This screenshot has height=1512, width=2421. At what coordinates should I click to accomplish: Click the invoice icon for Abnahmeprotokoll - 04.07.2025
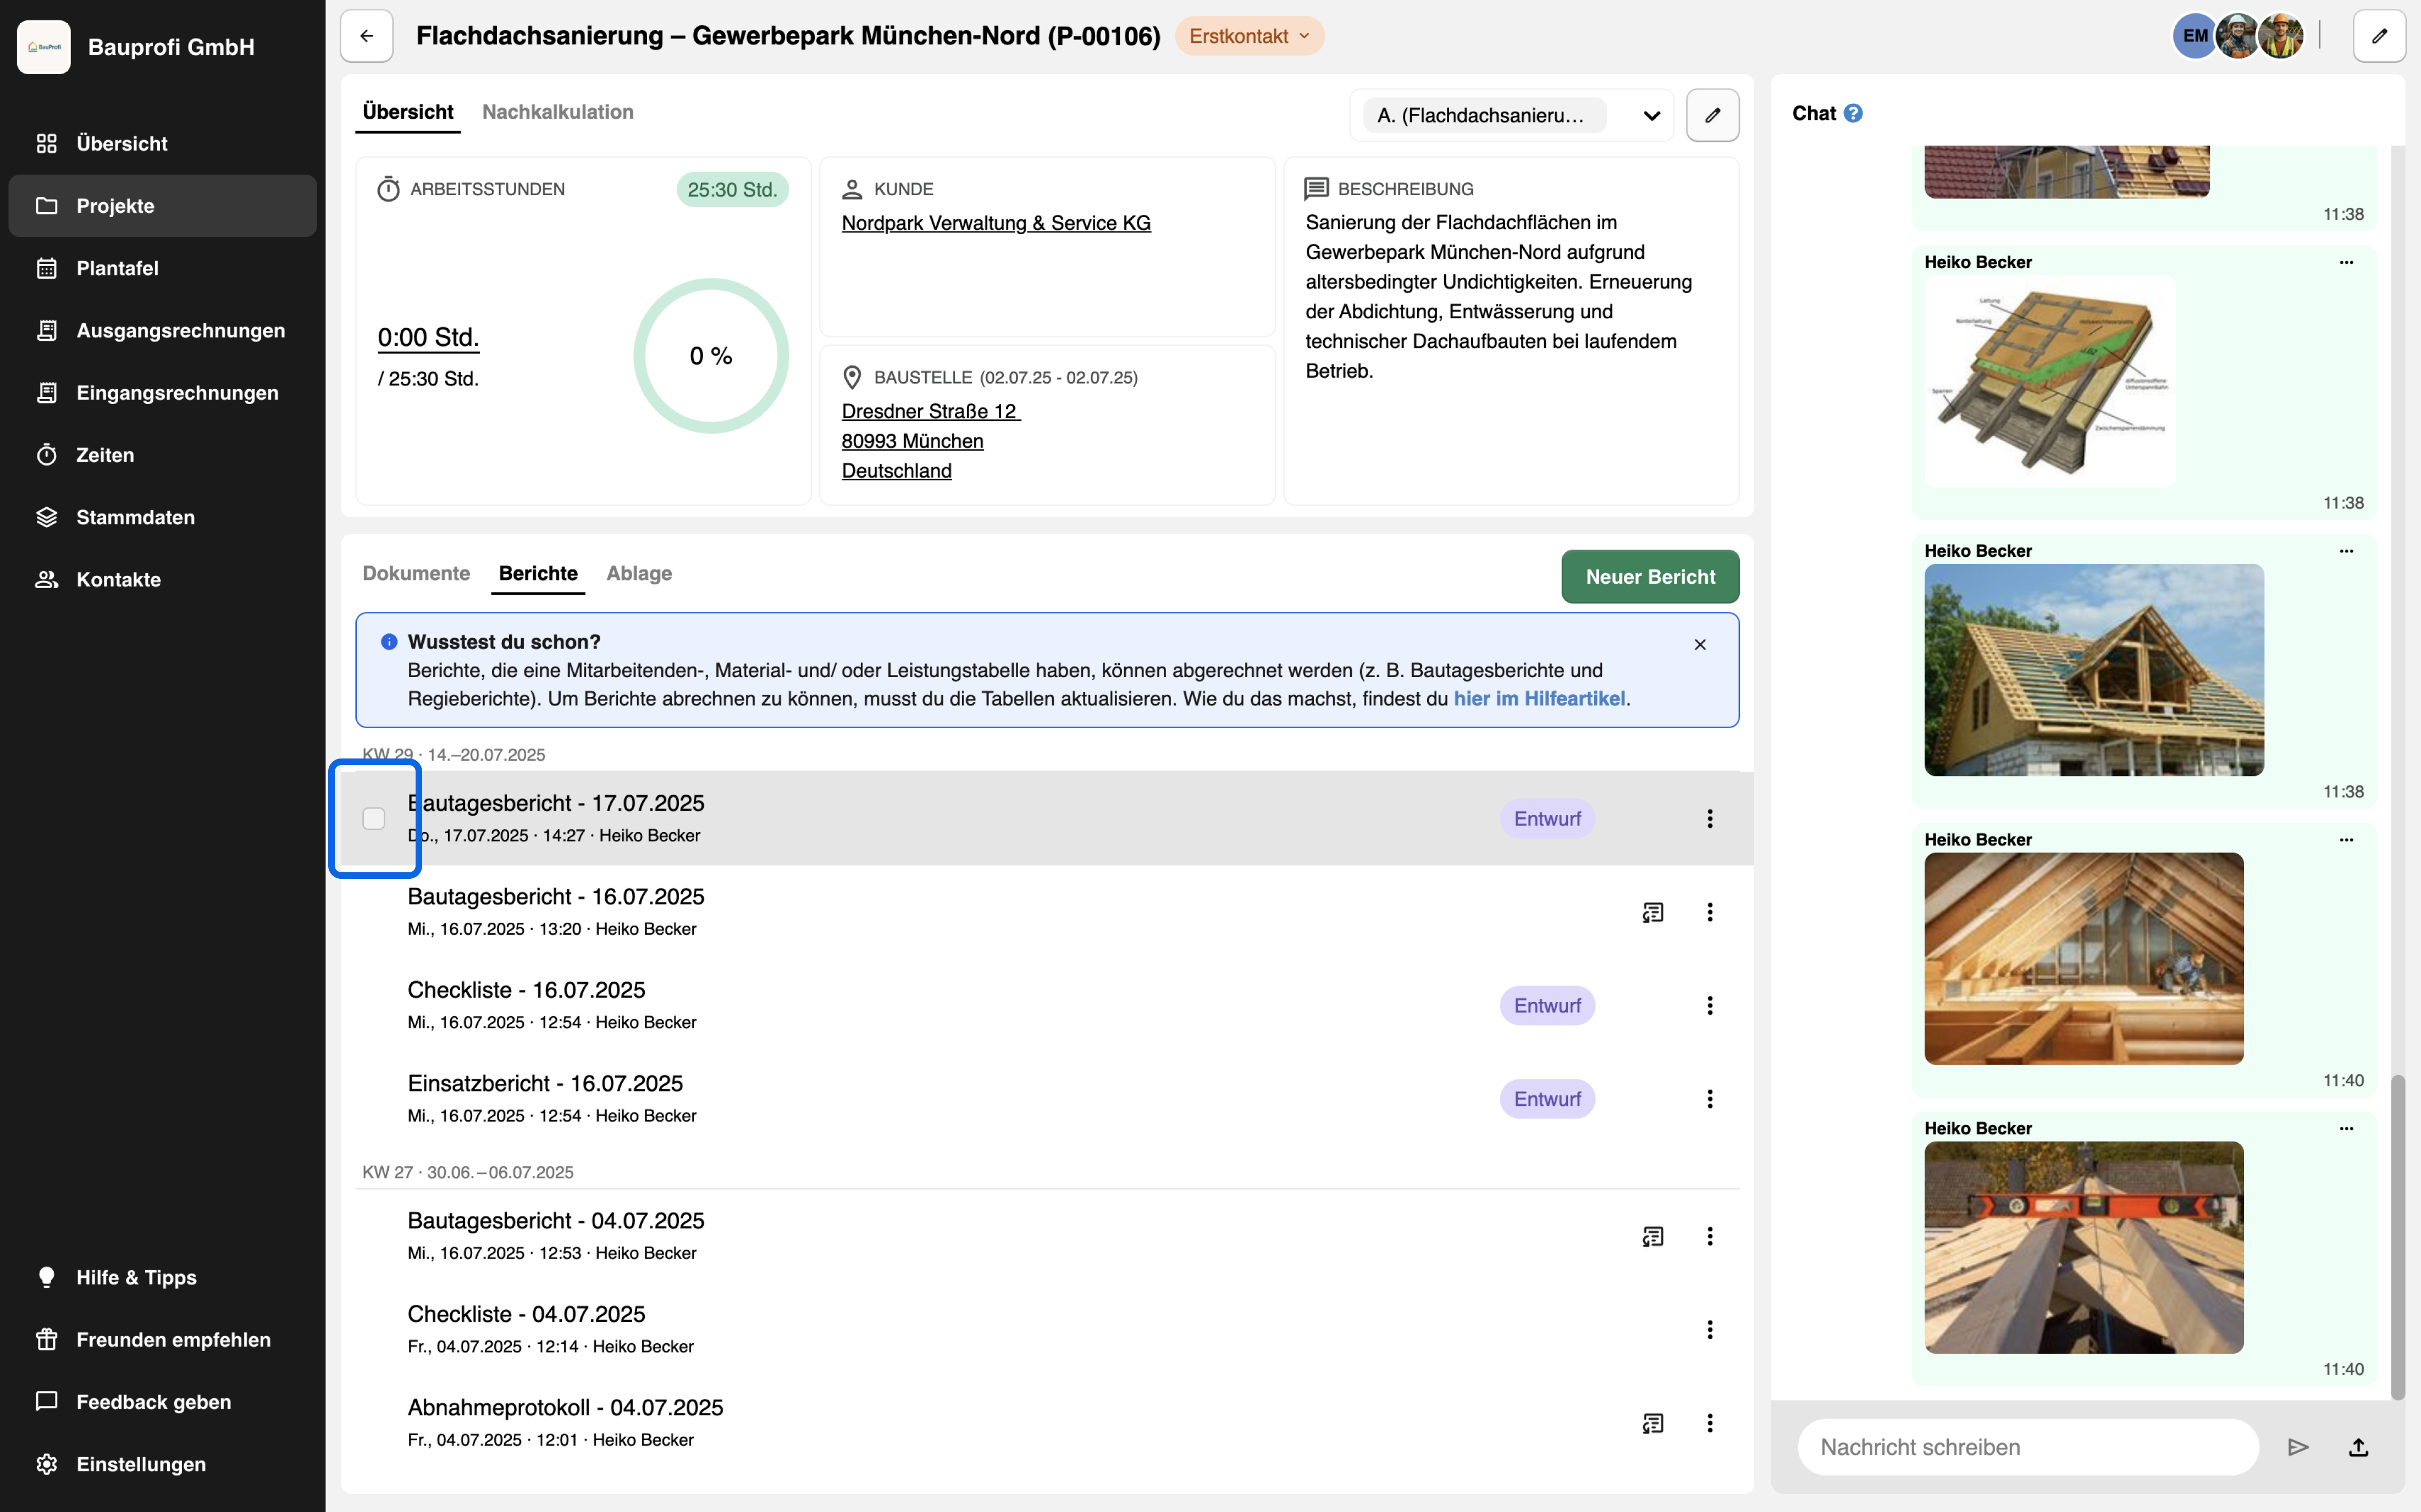point(1653,1423)
